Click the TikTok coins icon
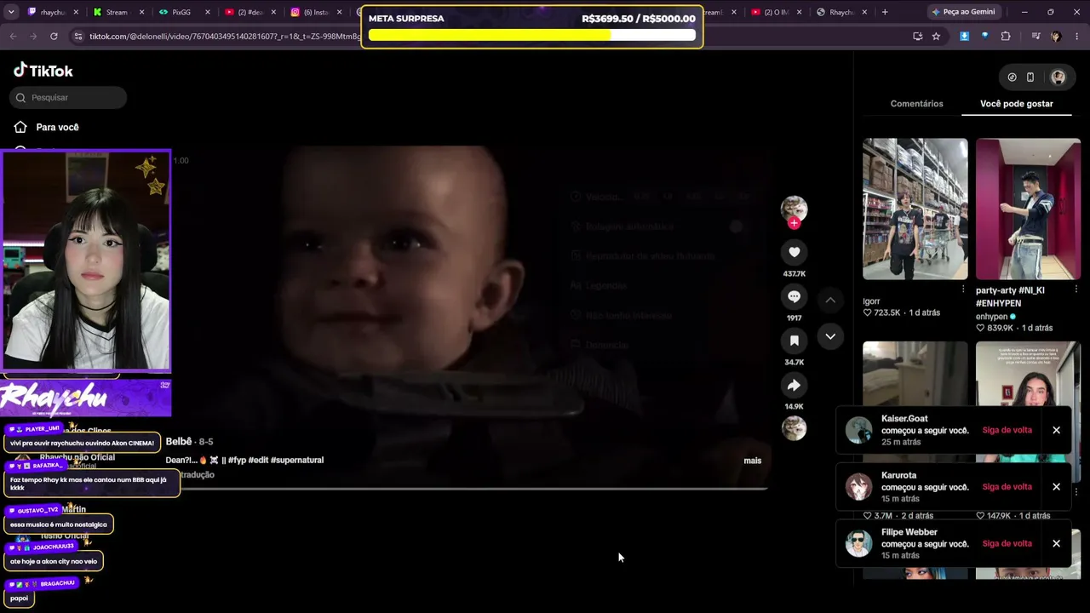The image size is (1090, 613). tap(1012, 77)
